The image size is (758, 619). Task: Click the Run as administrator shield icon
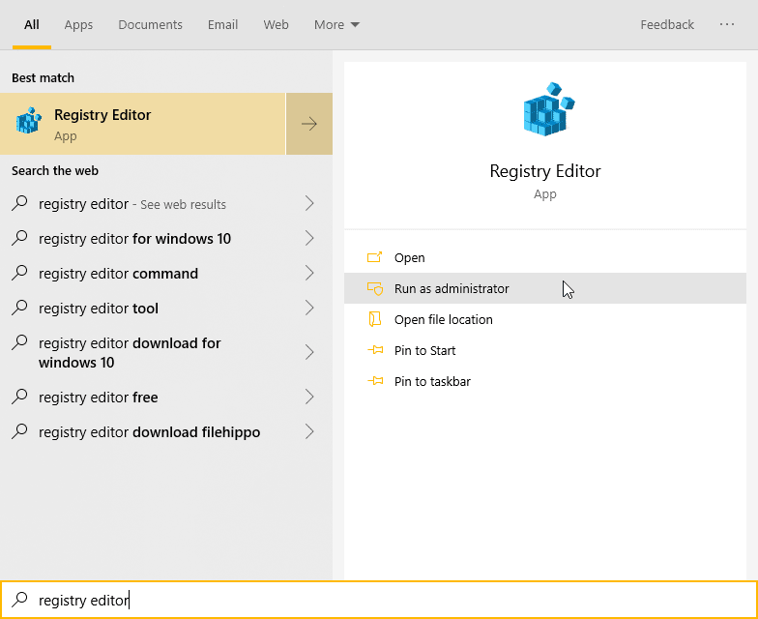pyautogui.click(x=375, y=288)
